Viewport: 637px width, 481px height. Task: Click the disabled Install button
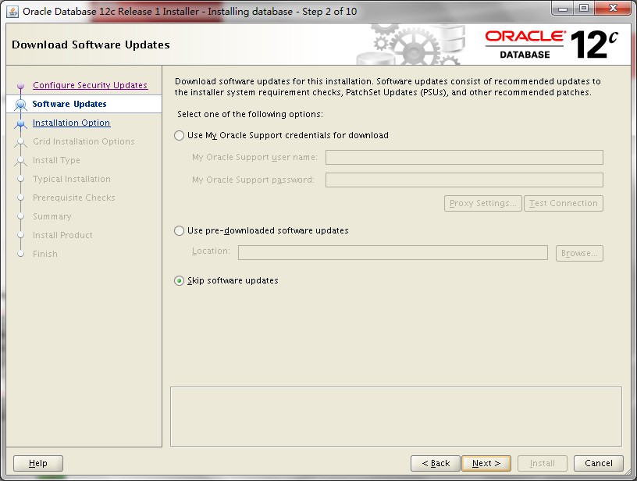pos(542,463)
